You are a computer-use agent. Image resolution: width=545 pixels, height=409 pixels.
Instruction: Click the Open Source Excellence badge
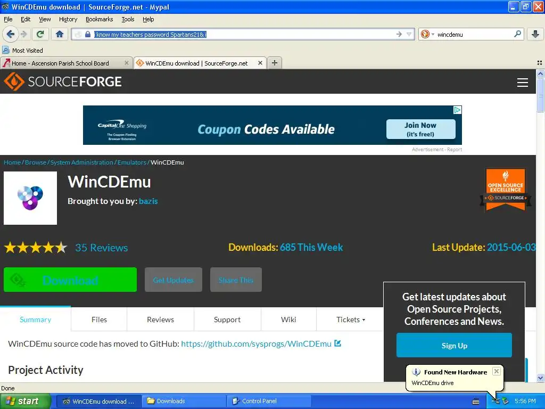tap(506, 190)
